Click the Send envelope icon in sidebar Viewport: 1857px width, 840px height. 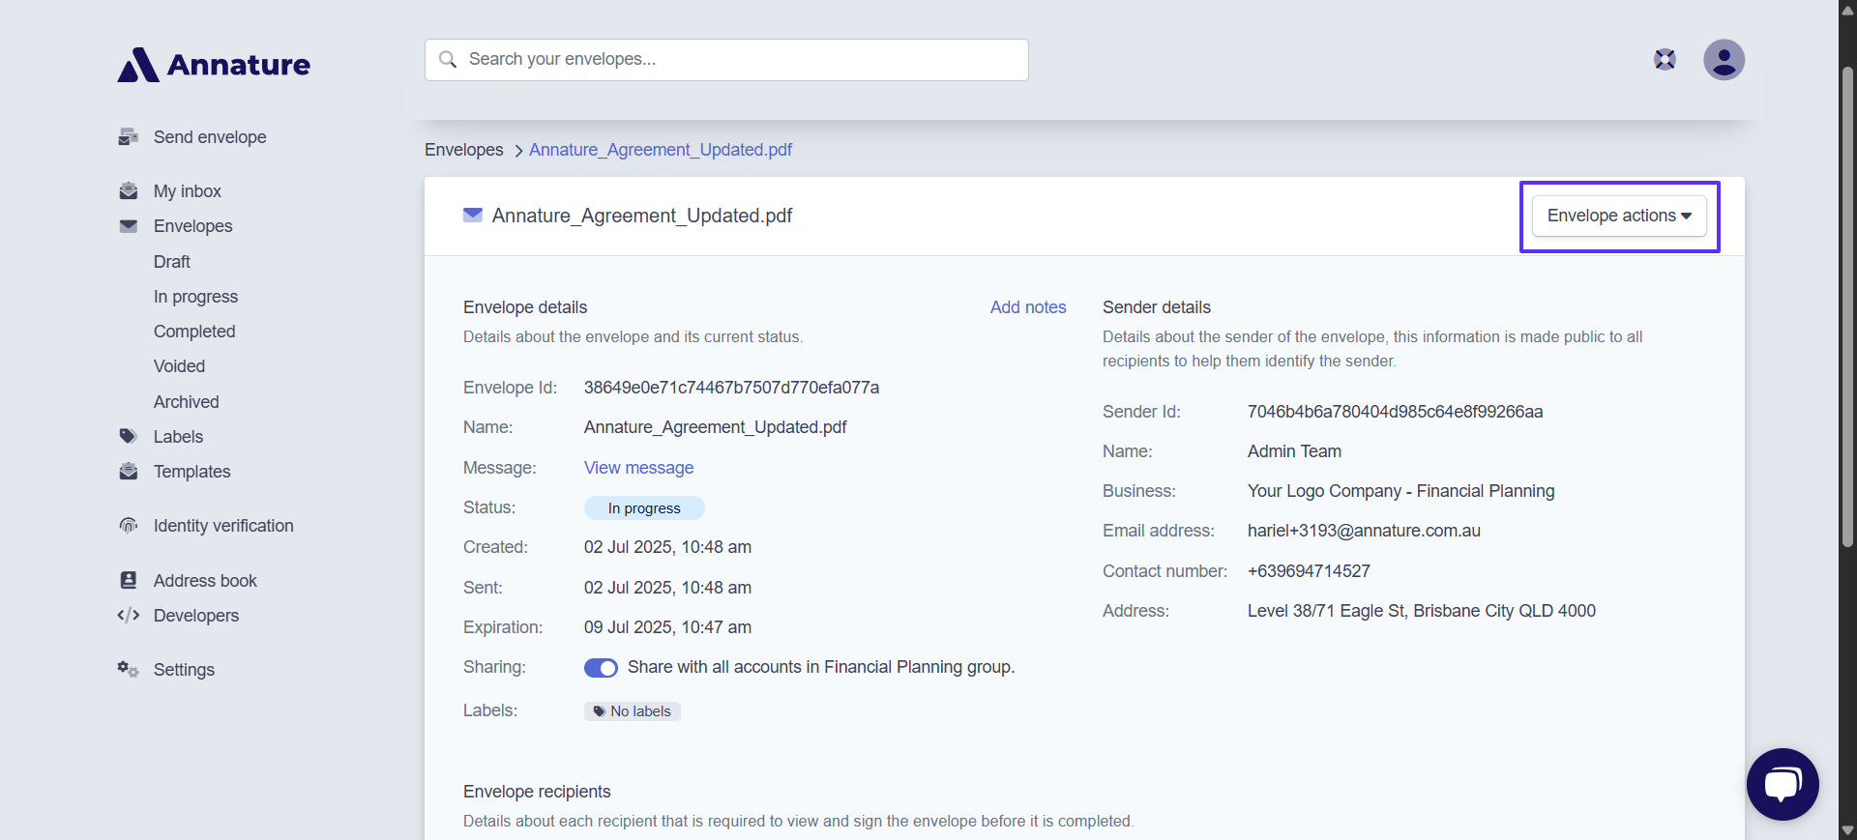click(x=128, y=137)
